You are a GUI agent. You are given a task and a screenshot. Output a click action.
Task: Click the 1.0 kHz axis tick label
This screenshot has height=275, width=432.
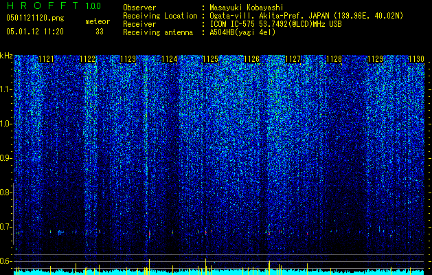pyautogui.click(x=5, y=124)
